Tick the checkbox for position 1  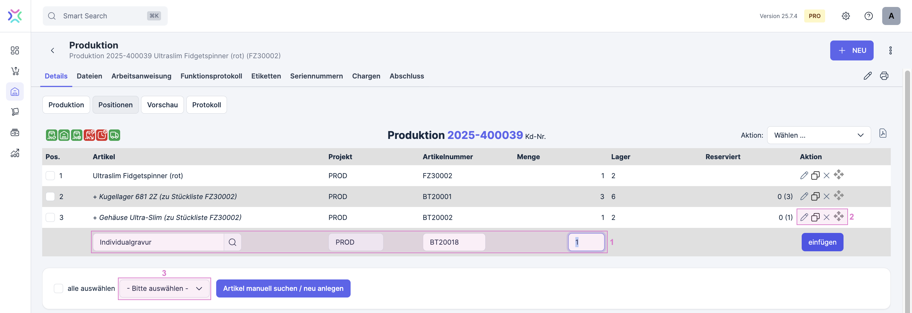click(50, 176)
